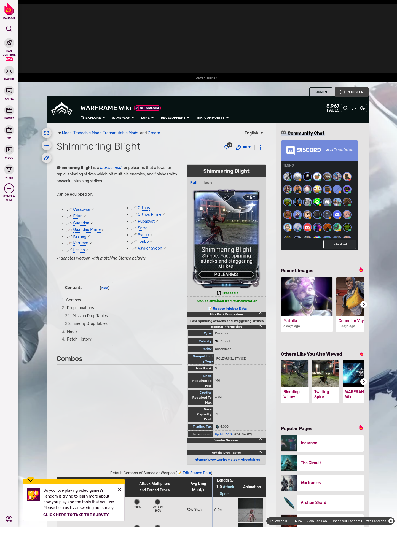Click the Sign In button
The height and width of the screenshot is (551, 397).
[321, 92]
